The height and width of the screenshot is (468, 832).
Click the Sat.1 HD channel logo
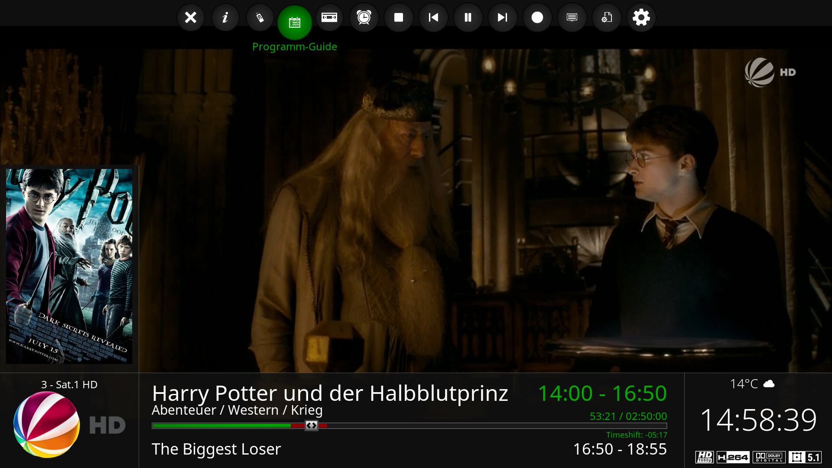click(69, 425)
